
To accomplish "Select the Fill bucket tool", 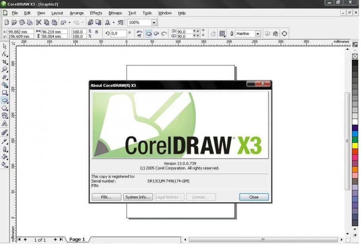I will (x=5, y=157).
